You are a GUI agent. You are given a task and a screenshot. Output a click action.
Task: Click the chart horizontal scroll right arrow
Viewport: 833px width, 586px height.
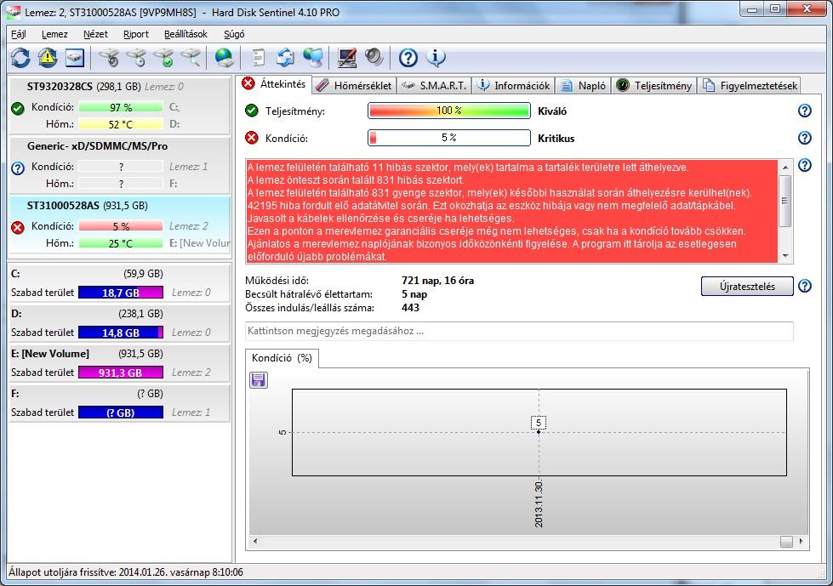802,542
